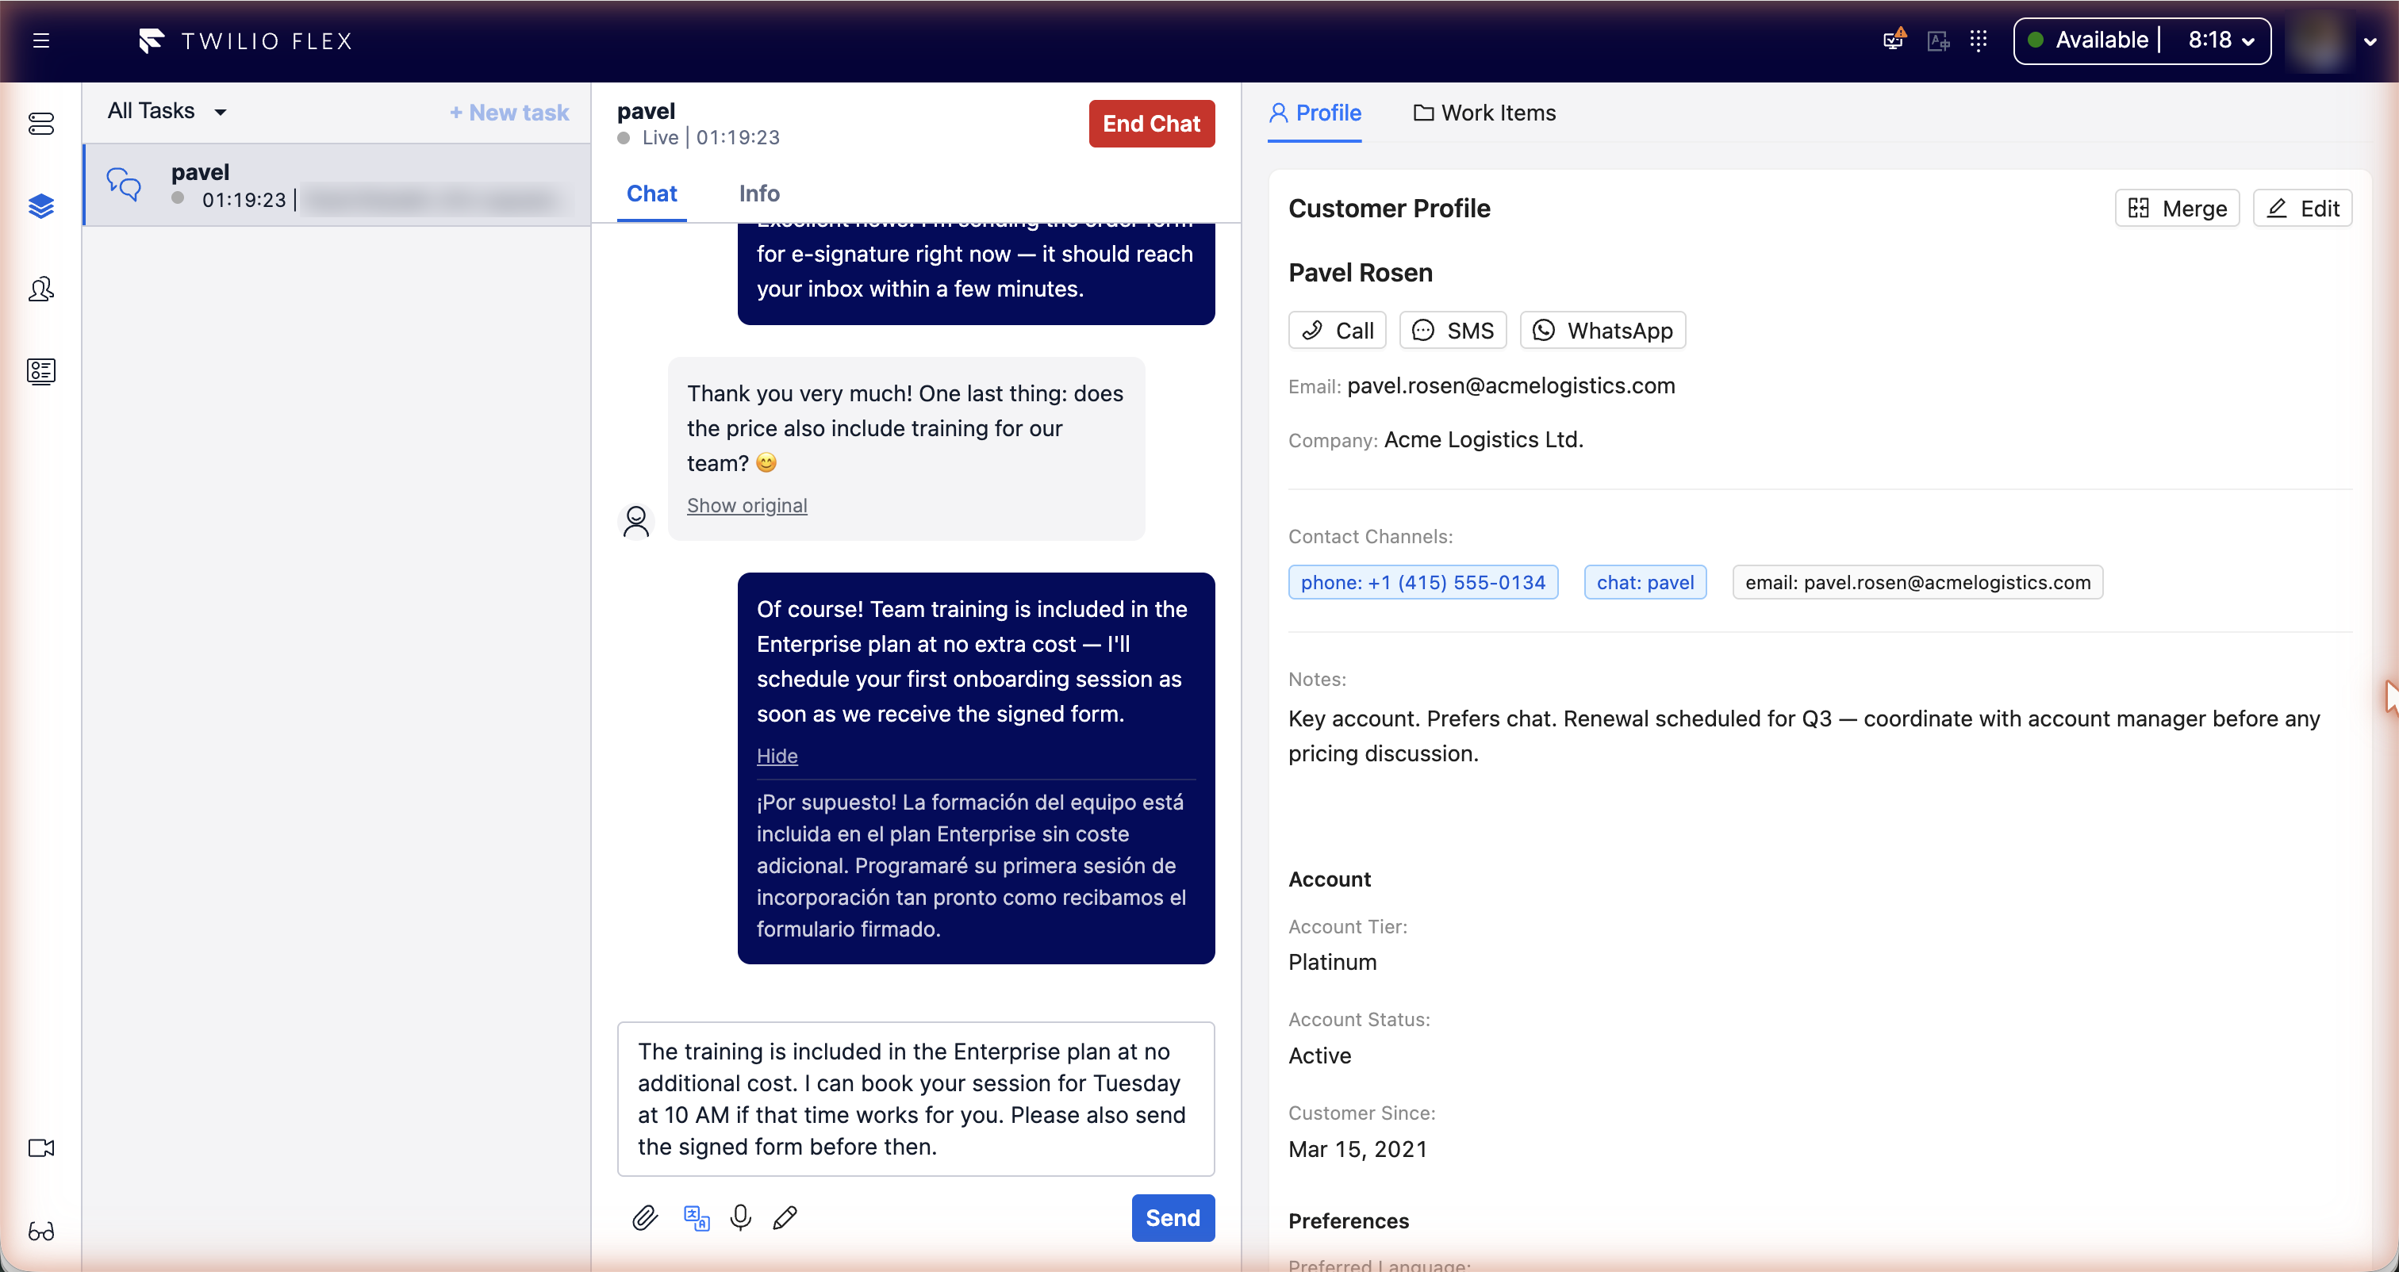
Task: Open the dial pad grid icon
Action: pos(1979,40)
